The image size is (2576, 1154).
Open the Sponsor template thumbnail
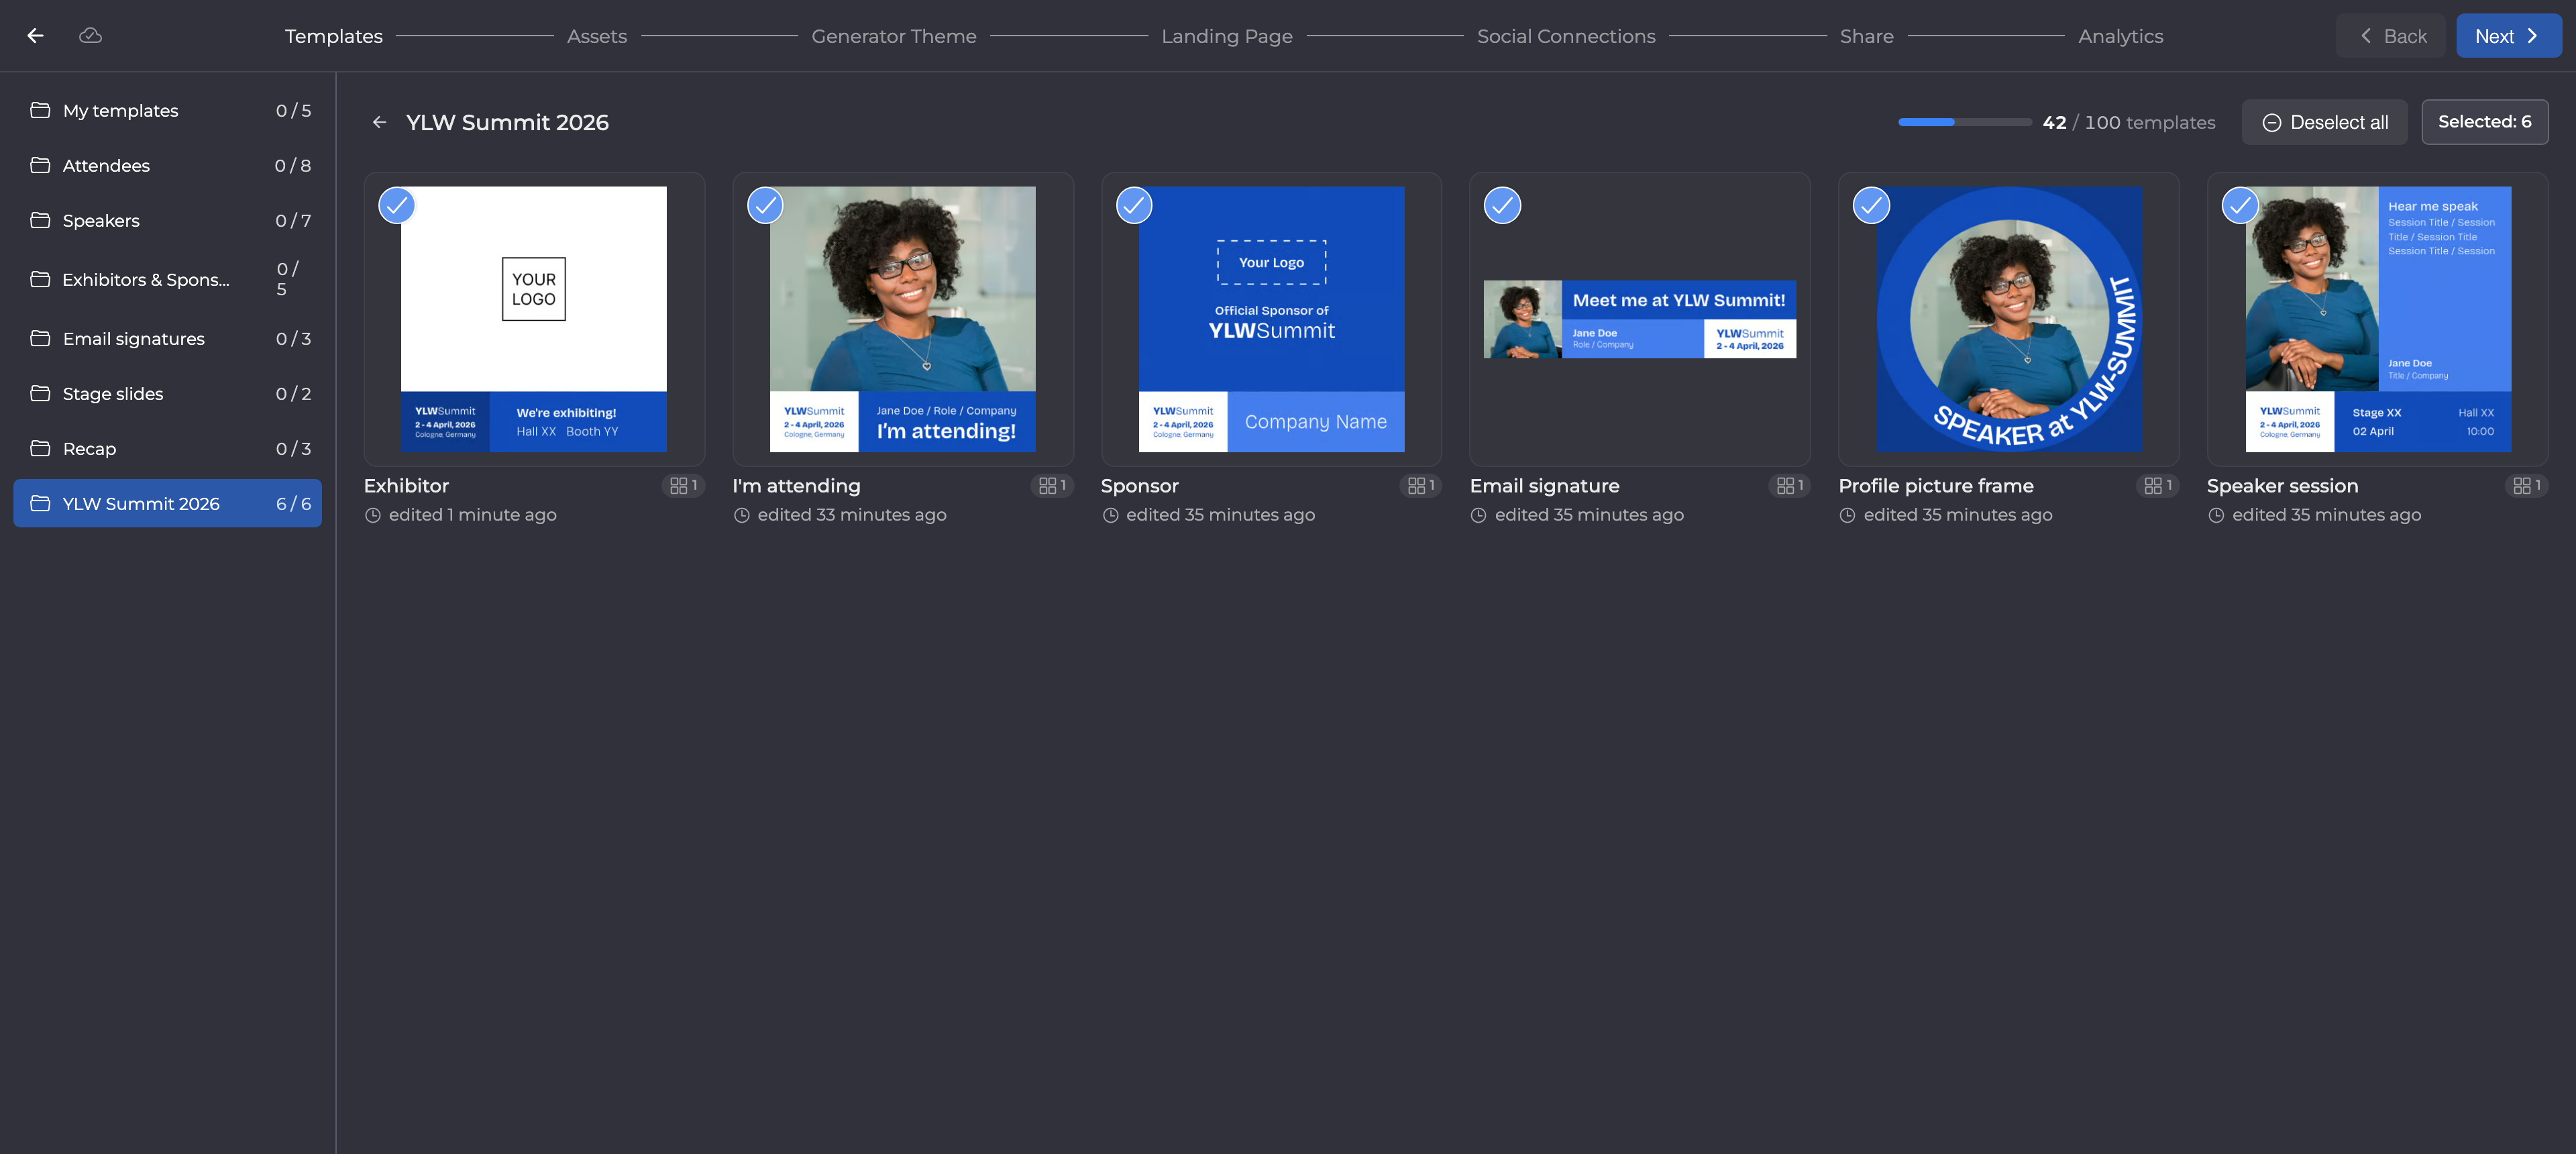coord(1271,319)
